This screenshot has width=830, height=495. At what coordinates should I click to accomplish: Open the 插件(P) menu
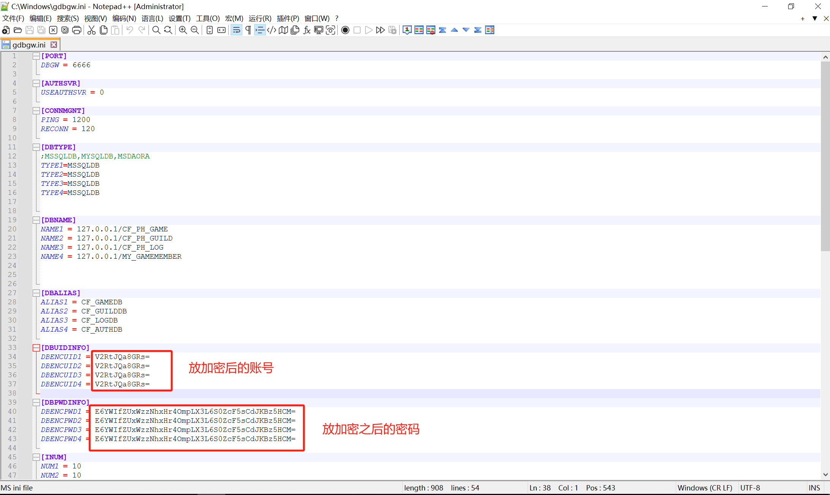[288, 18]
